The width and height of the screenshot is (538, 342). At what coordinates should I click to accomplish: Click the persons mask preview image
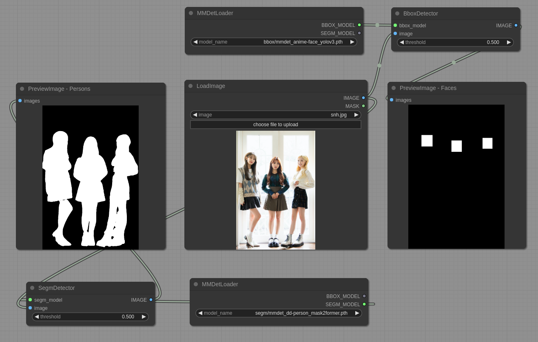coord(91,178)
